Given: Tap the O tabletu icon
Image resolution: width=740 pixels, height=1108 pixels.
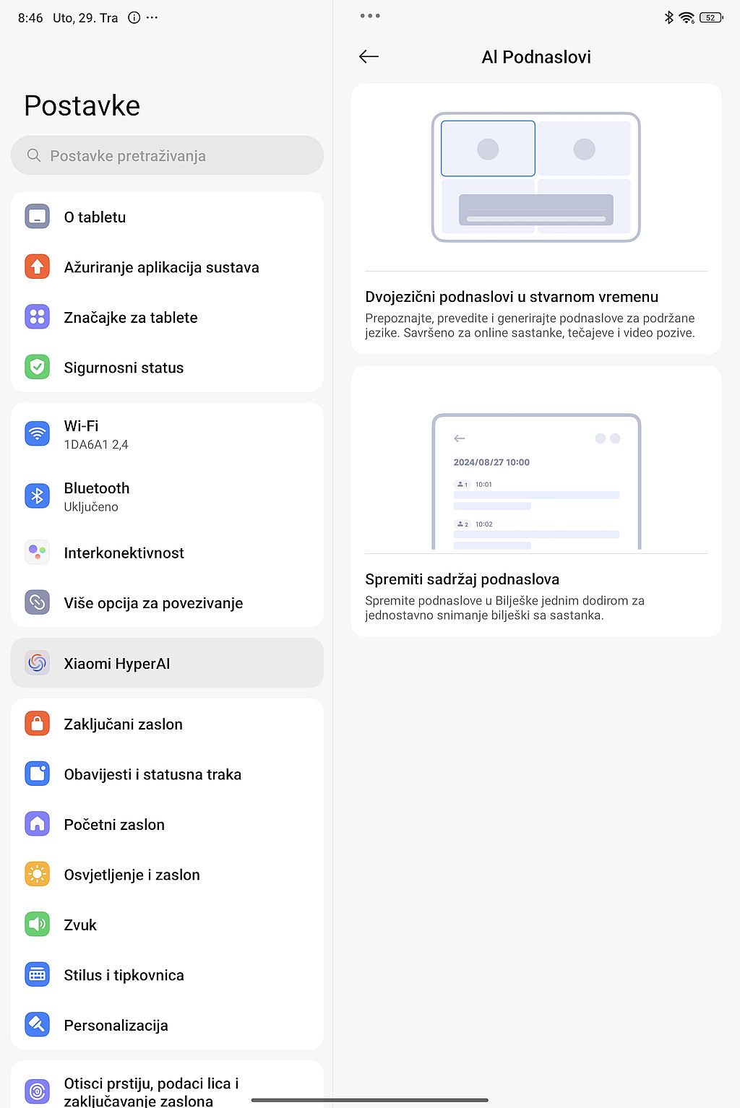Looking at the screenshot, I should (x=37, y=217).
